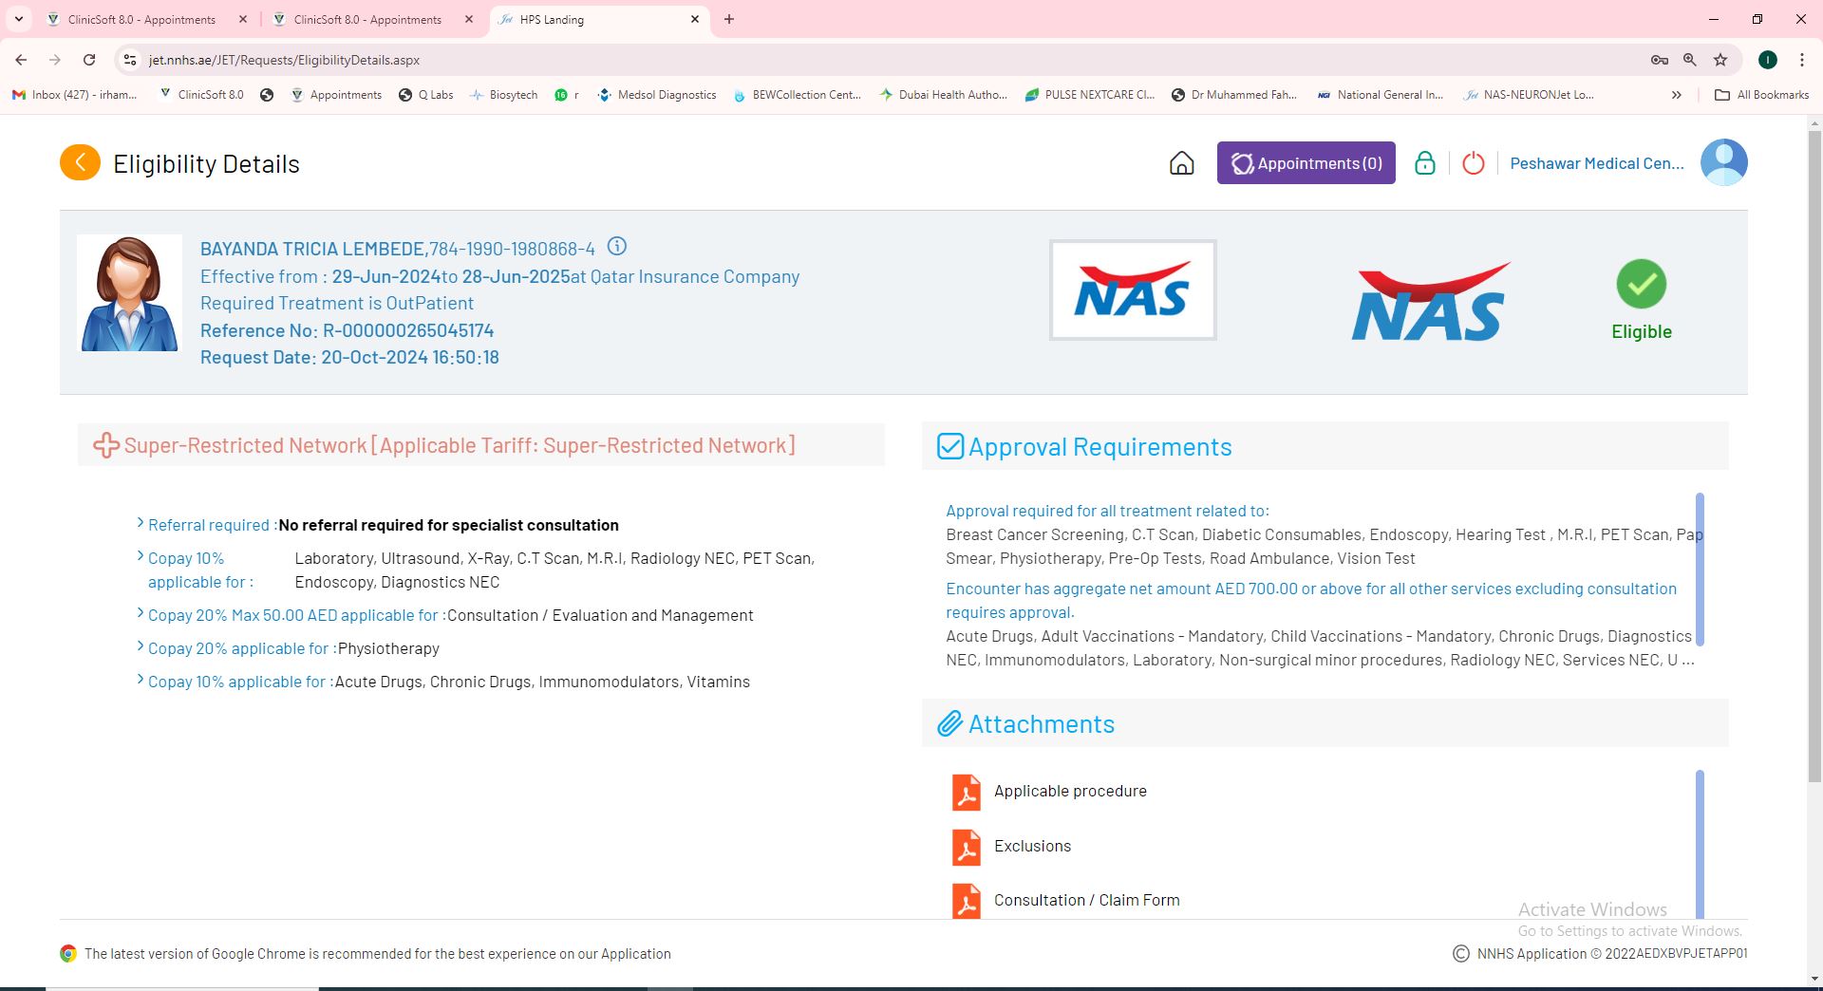Open Dubai Health Authority bookmark
The height and width of the screenshot is (991, 1823).
click(944, 95)
